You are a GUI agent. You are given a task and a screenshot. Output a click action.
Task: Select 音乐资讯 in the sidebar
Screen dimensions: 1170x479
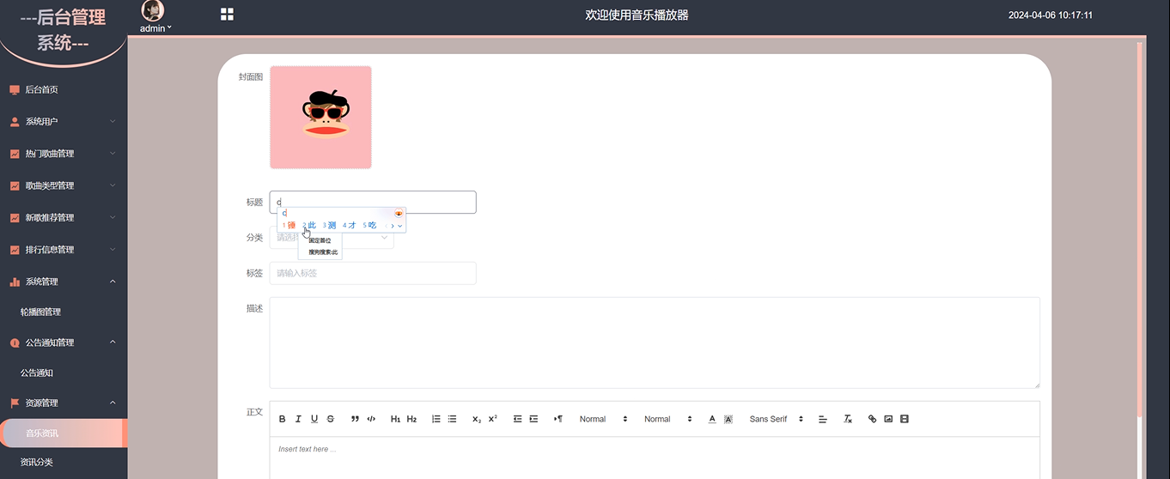coord(64,433)
